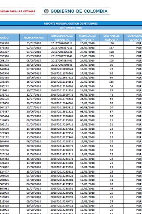Click the Radicado Salida Respuesta column header
The height and width of the screenshot is (214, 142).
coord(62,37)
